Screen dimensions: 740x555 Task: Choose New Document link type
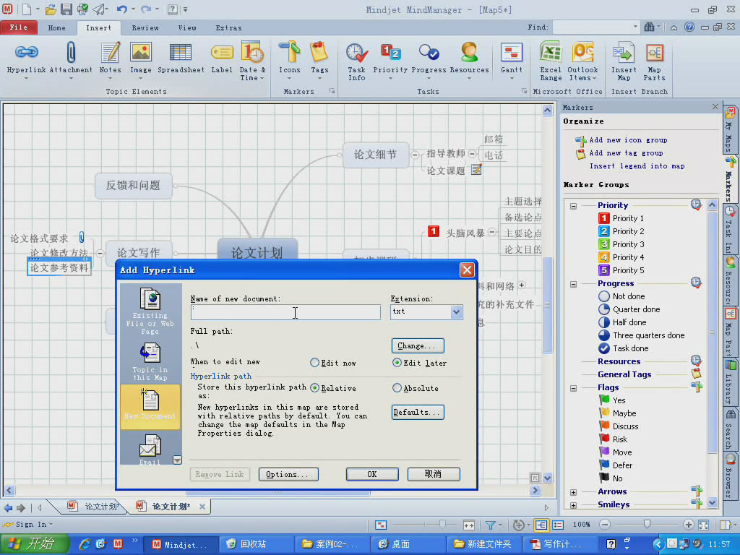150,406
